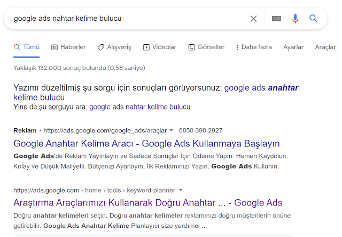Open the on-screen keyboard input tool

pyautogui.click(x=276, y=19)
